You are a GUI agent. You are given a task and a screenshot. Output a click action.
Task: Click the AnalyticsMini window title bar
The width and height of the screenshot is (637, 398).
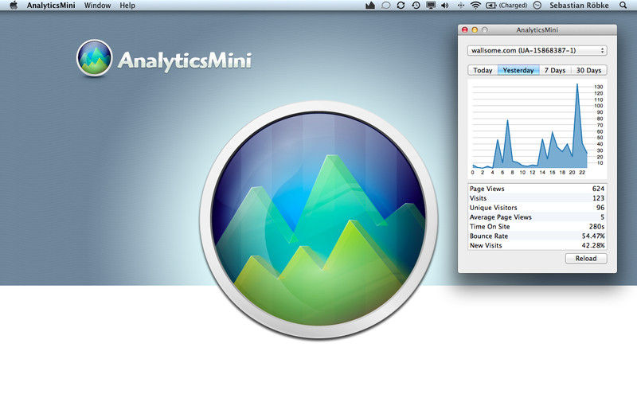[537, 29]
